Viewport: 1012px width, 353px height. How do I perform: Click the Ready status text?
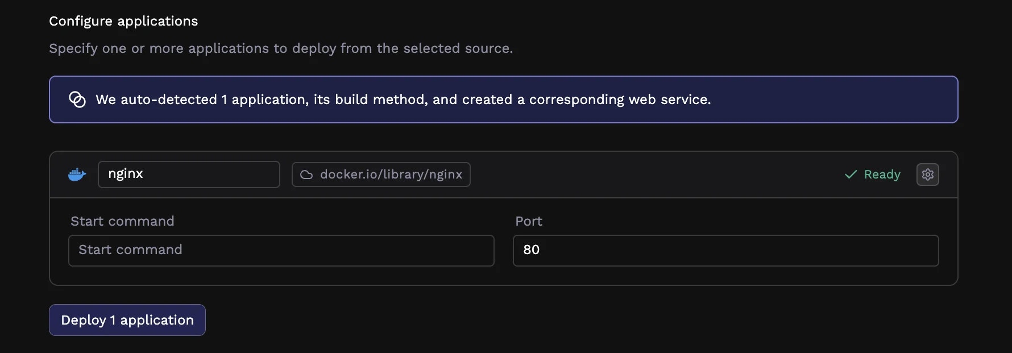pos(882,175)
